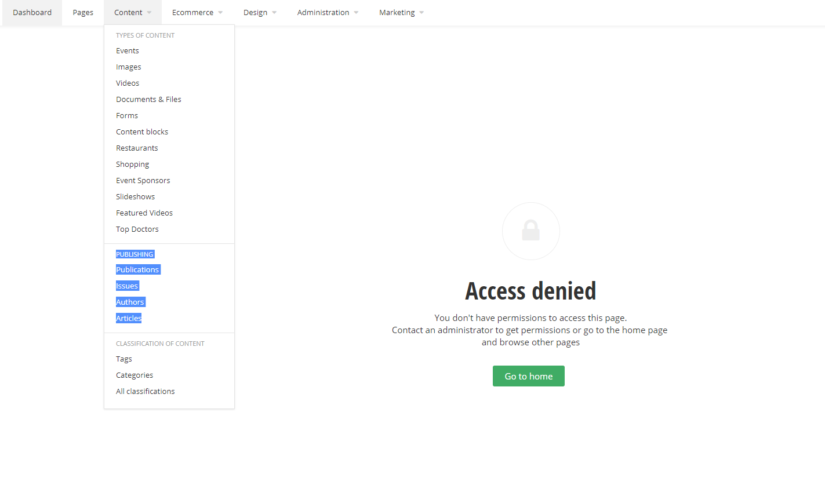The image size is (825, 500).
Task: Open Featured Videos entry
Action: click(x=144, y=213)
